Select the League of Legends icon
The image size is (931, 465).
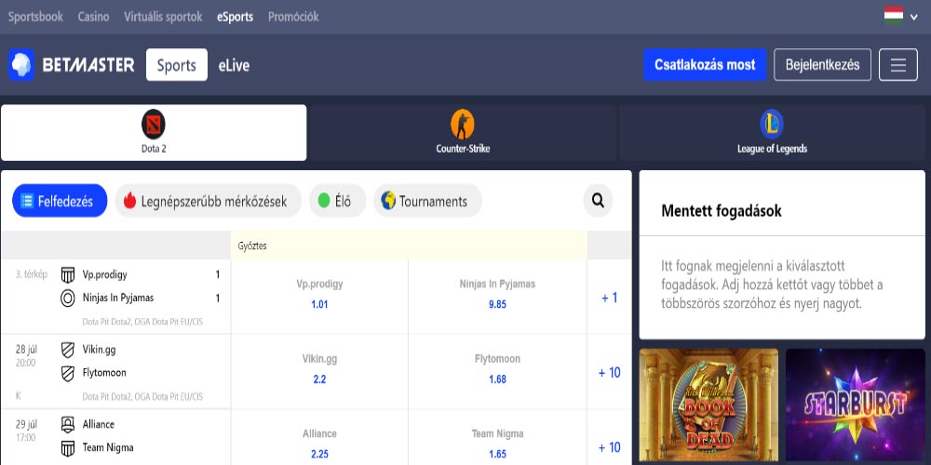coord(771,124)
